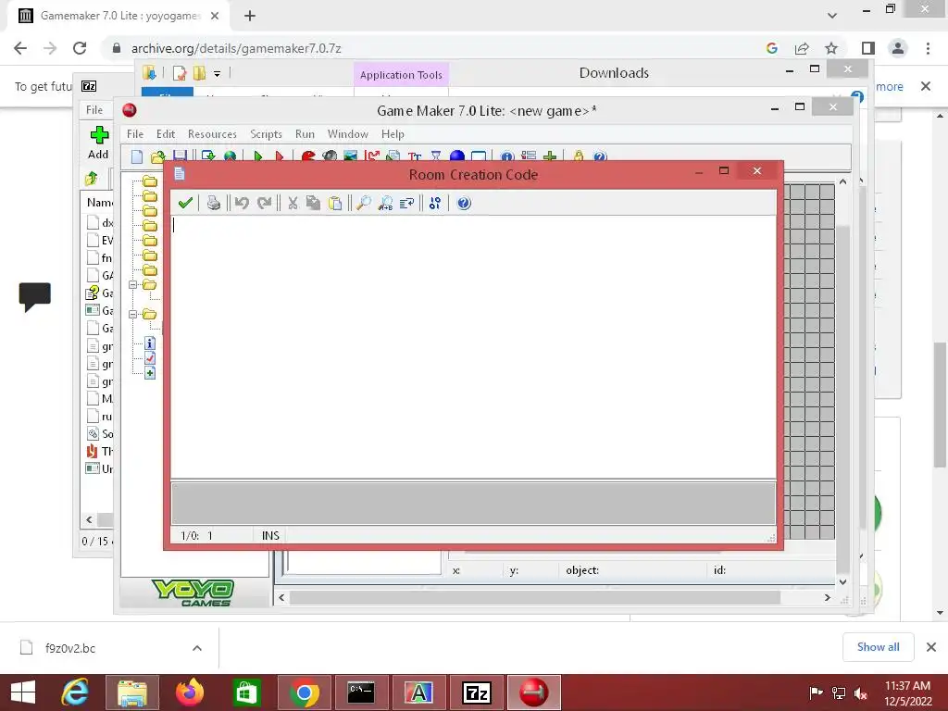
Task: Go back in the Chrome browser
Action: [x=20, y=48]
